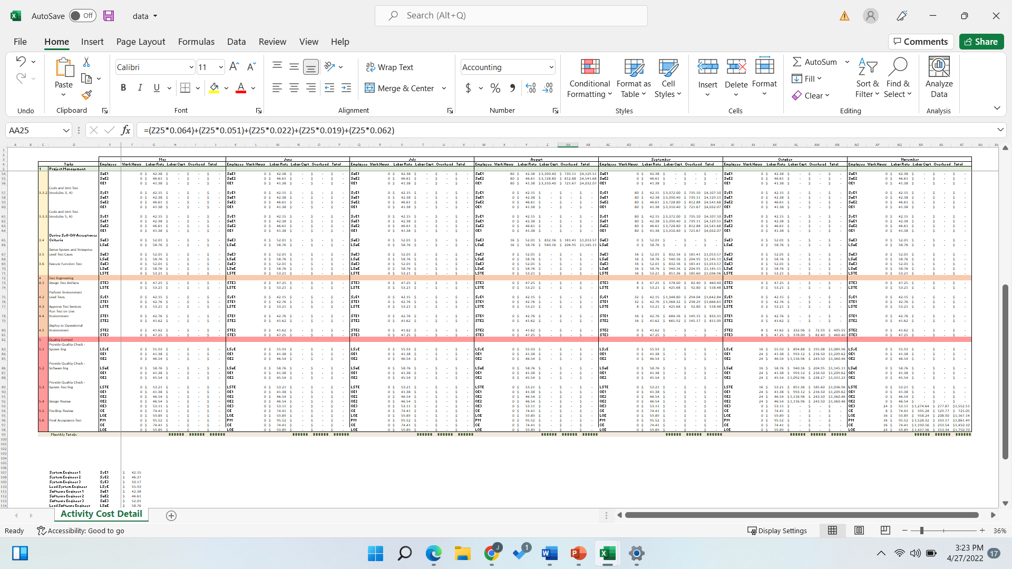Screen dimensions: 1012x569
Task: Open the Comments pane
Action: (920, 42)
